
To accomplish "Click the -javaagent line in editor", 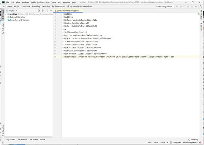I will coord(118,57).
